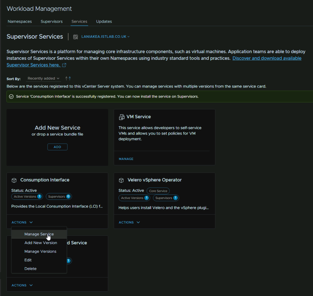Click the 'Supervisor Services' page heading
The image size is (313, 296).
coord(35,36)
